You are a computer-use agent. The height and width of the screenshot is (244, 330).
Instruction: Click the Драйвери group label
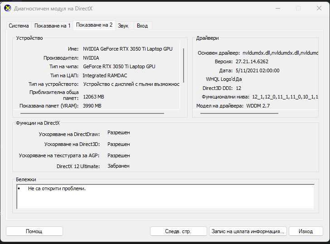(208, 38)
